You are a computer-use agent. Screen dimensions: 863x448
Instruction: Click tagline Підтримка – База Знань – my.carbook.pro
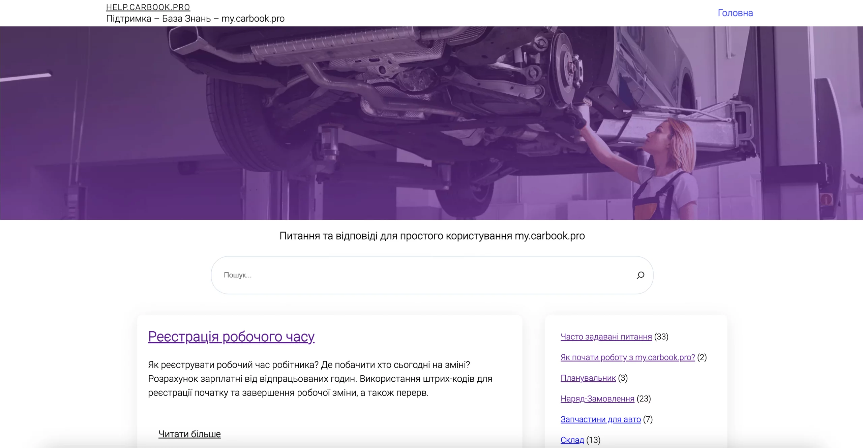(195, 19)
